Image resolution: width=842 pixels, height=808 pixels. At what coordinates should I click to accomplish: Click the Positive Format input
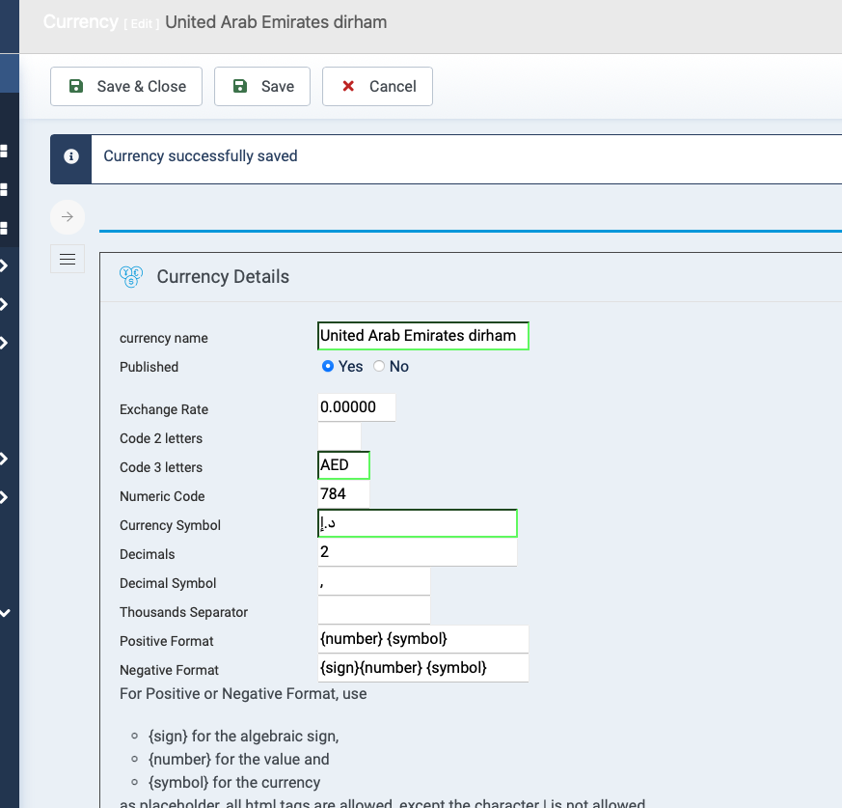click(422, 639)
